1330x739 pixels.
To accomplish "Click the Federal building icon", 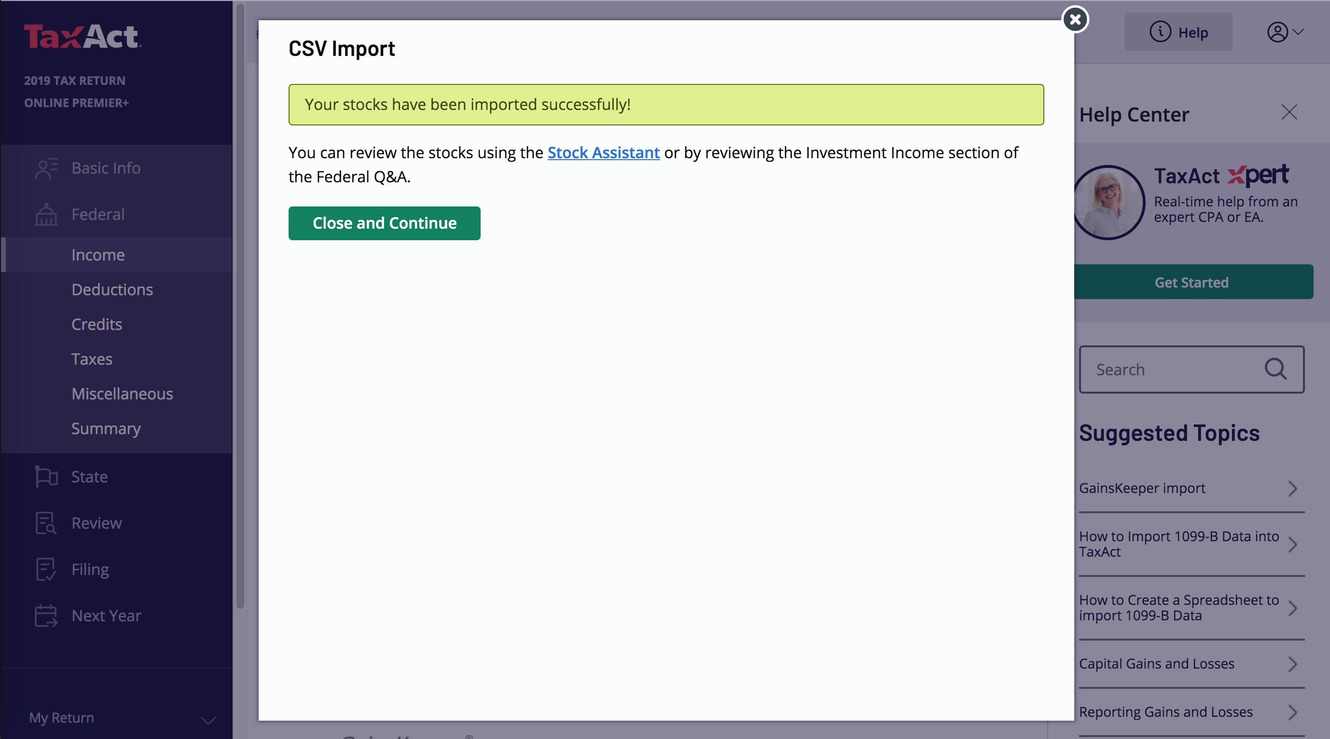I will pos(46,214).
